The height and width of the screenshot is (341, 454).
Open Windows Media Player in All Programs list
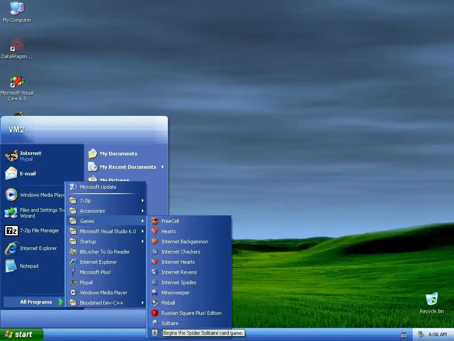[x=106, y=292]
